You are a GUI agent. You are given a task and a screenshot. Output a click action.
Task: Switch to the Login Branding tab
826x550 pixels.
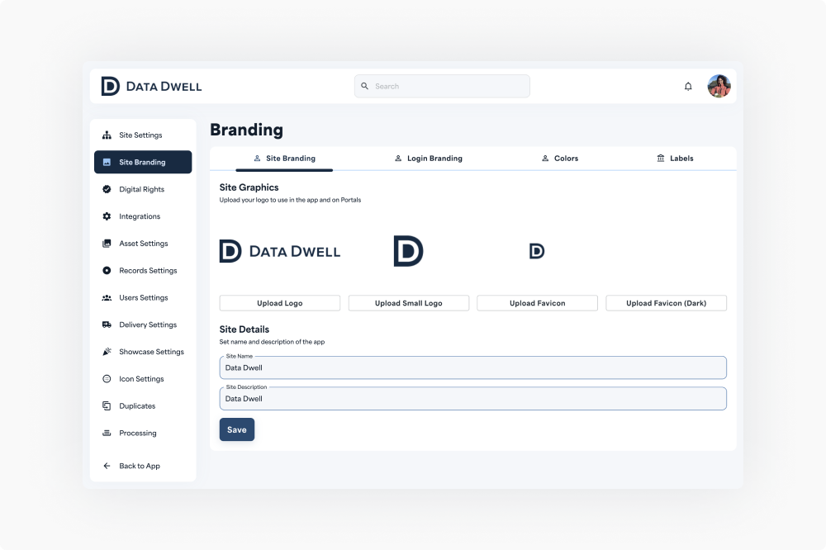(x=428, y=159)
